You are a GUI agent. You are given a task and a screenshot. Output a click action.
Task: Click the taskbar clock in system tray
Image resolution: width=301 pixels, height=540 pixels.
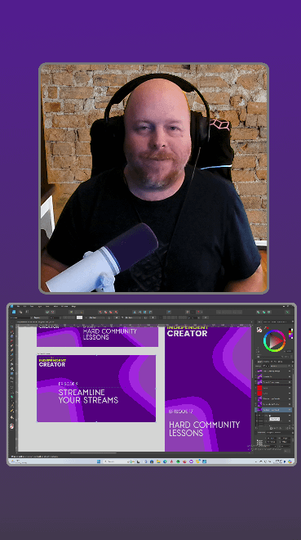pyautogui.click(x=278, y=461)
